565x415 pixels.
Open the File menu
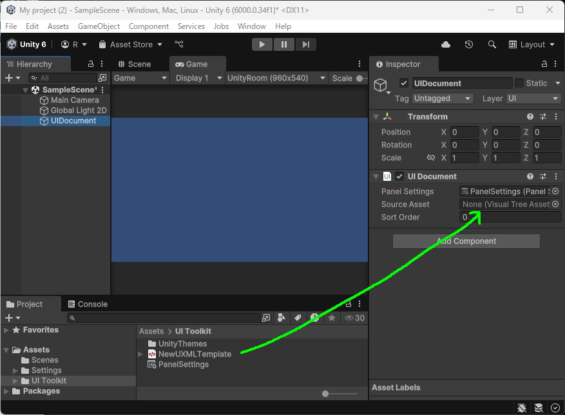11,26
